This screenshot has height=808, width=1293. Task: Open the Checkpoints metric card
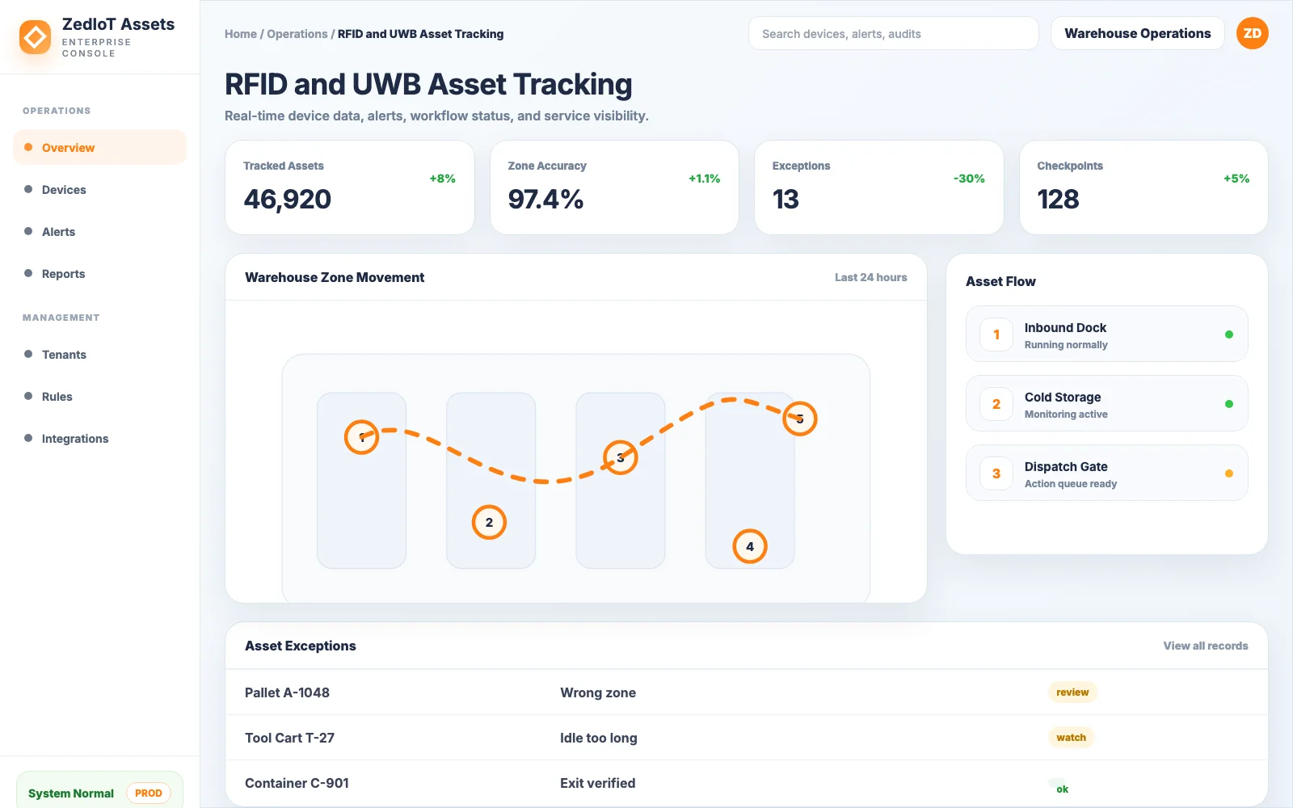tap(1143, 187)
